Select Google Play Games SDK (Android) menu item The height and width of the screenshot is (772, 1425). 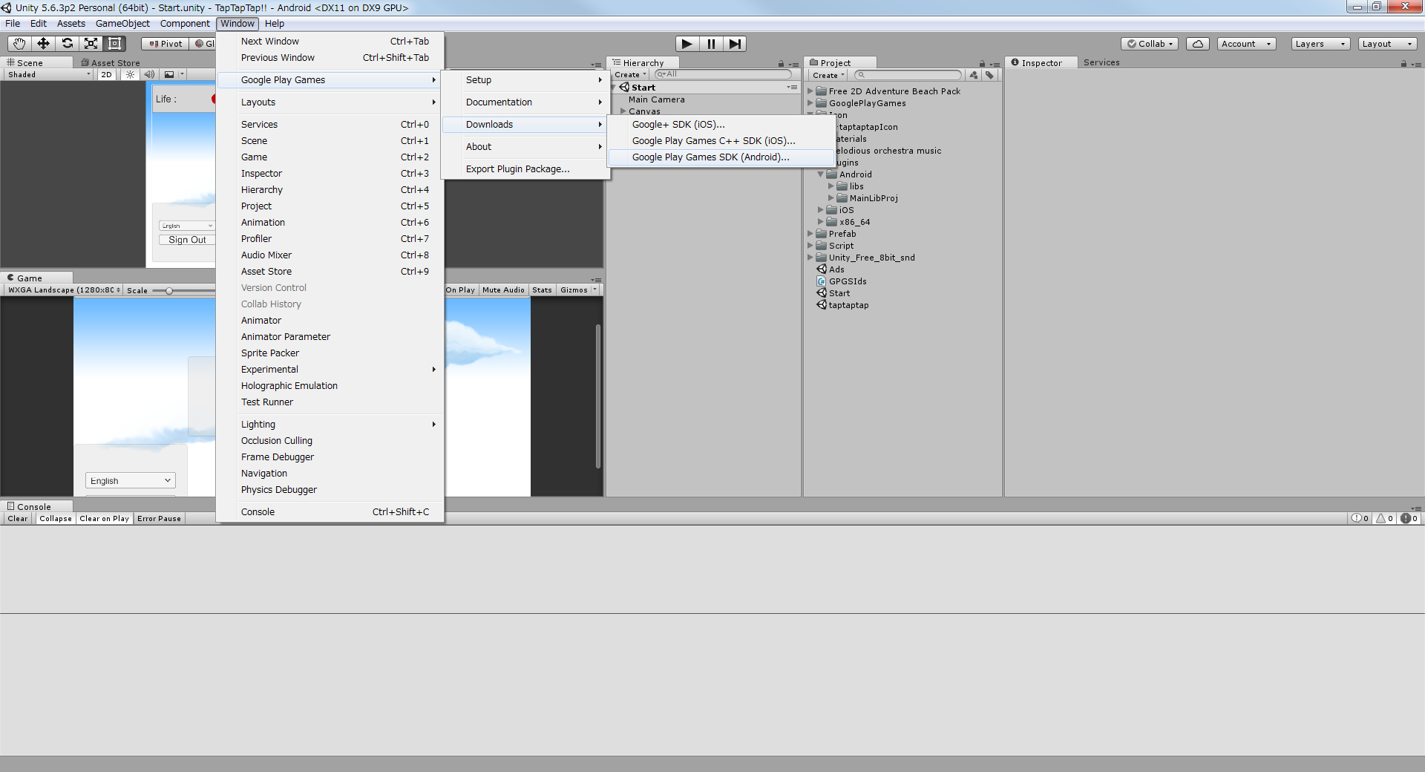tap(720, 157)
